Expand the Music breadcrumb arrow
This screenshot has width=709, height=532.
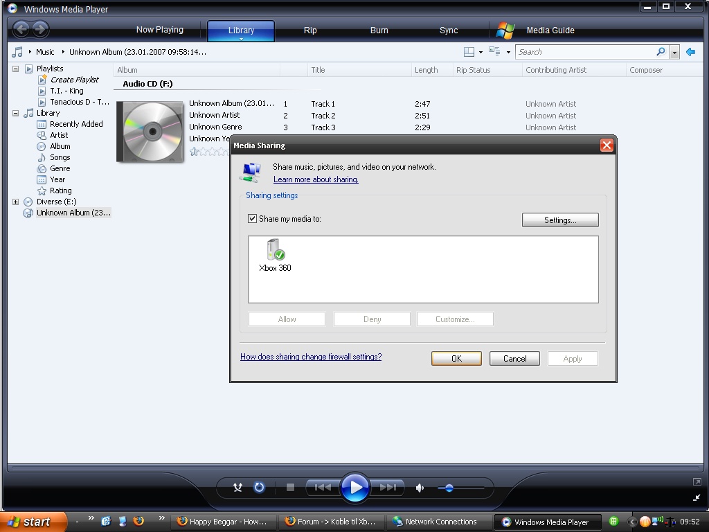[x=30, y=52]
